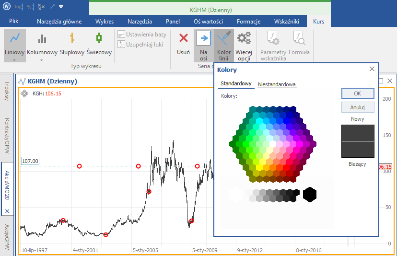Expand the Liniowy dropdown arrow

pyautogui.click(x=14, y=60)
